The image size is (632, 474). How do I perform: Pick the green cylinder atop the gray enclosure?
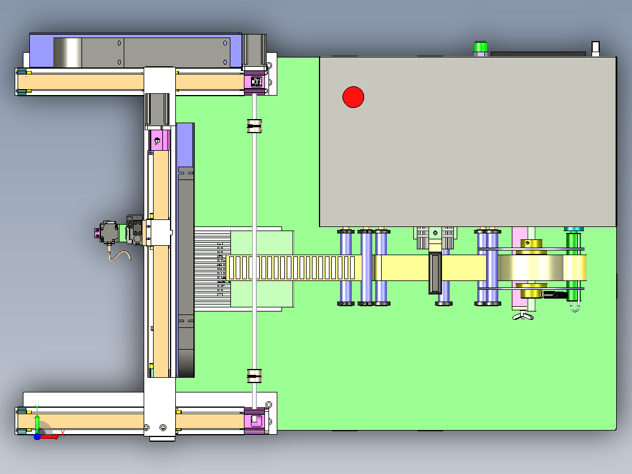pos(481,48)
